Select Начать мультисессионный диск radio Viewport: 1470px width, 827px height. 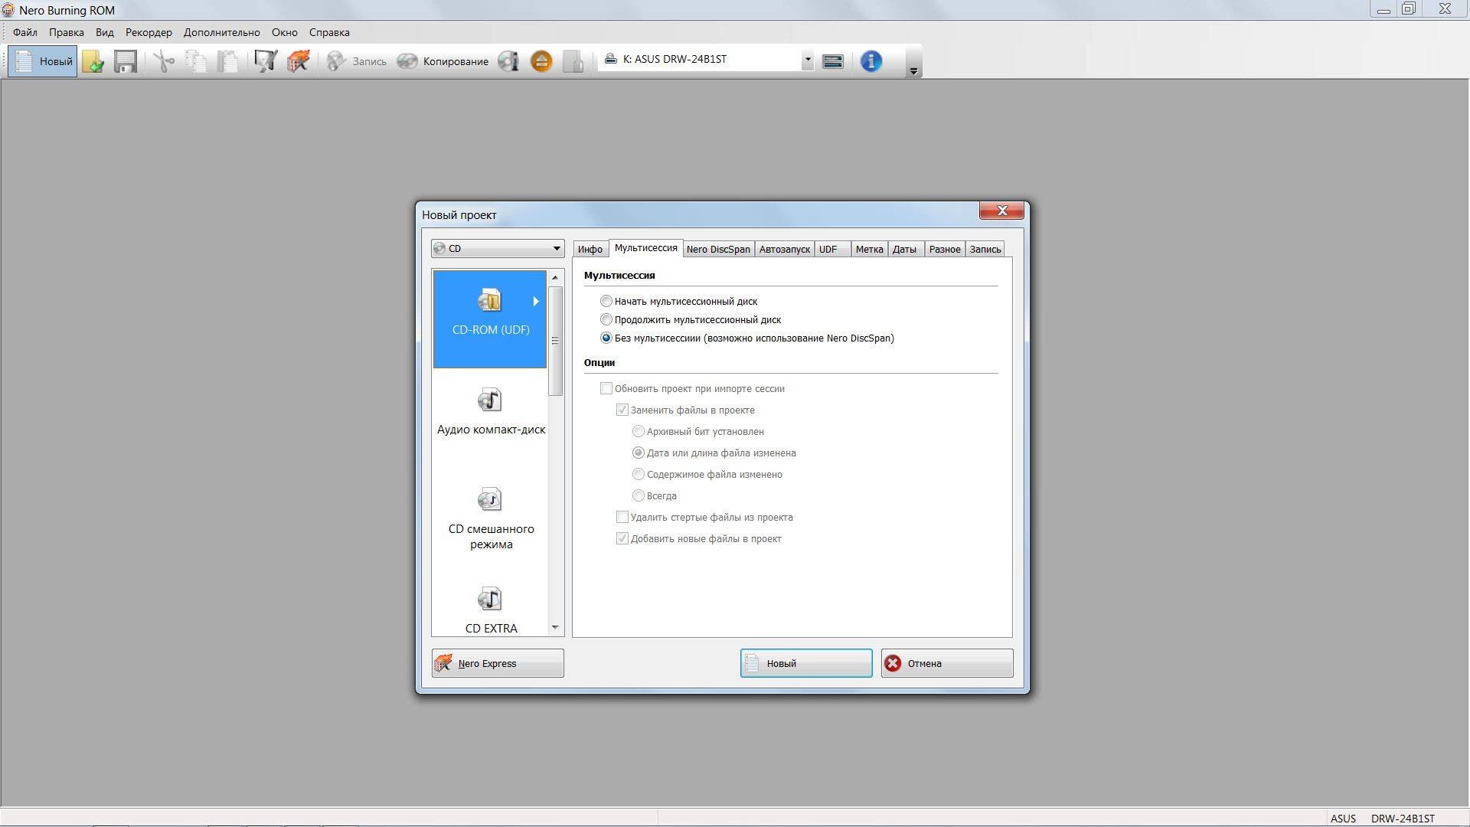[606, 302]
